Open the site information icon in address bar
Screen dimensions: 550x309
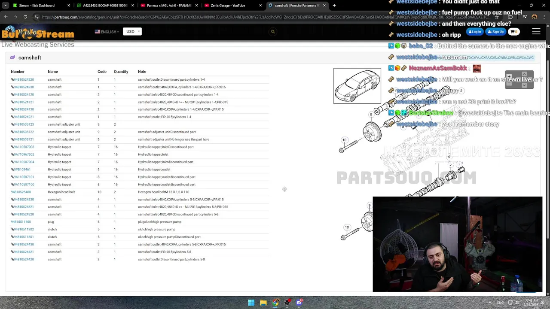(x=37, y=17)
